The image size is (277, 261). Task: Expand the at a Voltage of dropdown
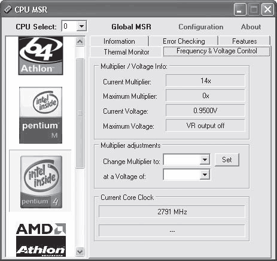(x=205, y=175)
